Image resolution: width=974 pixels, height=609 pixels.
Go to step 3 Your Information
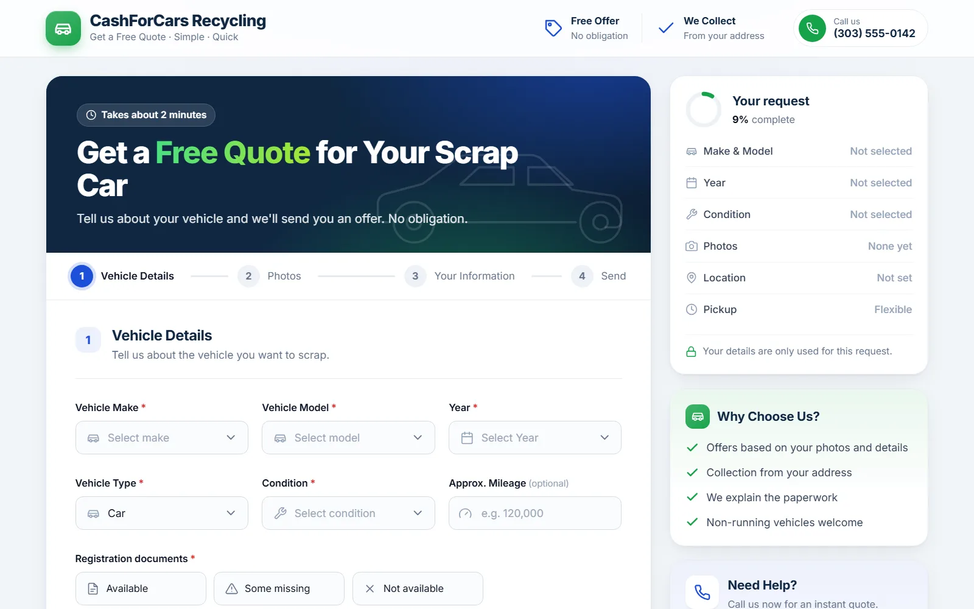[460, 276]
